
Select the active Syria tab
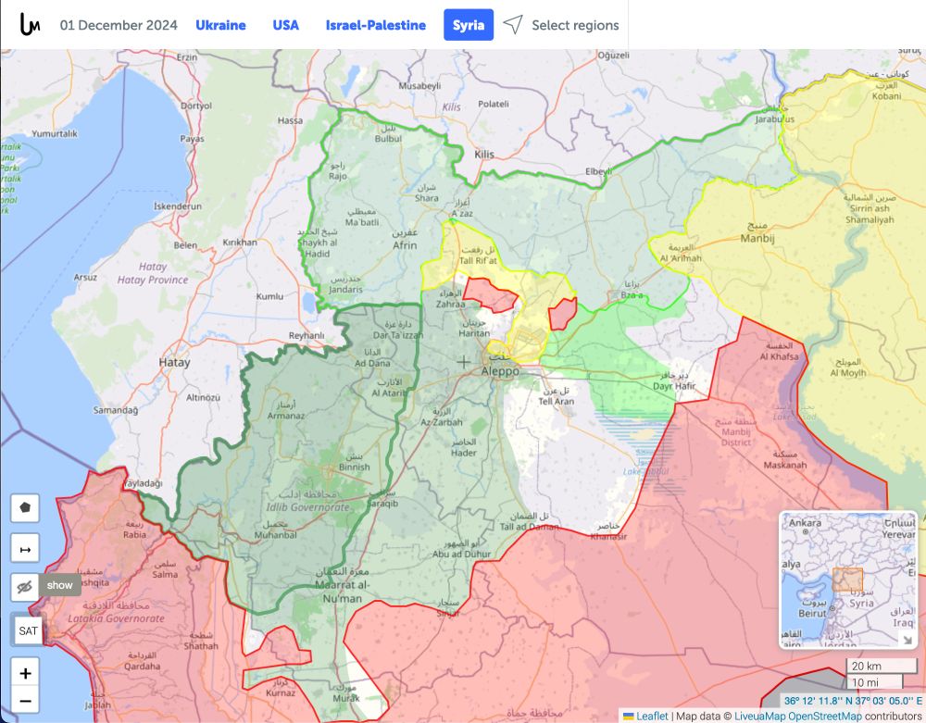pos(469,25)
